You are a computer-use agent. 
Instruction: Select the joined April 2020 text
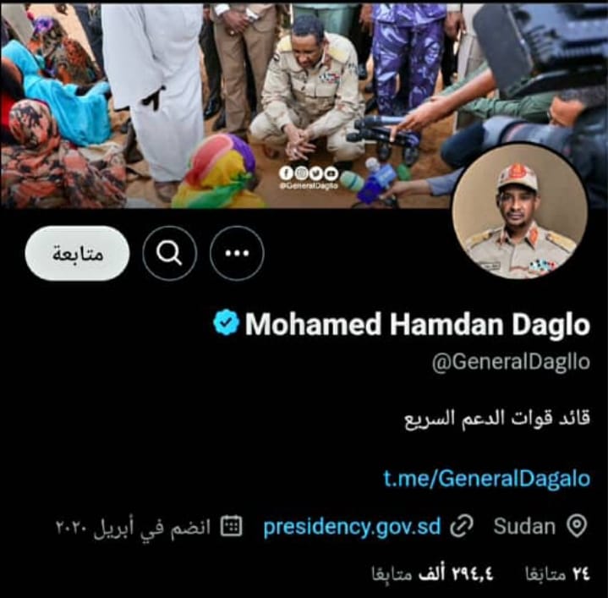click(x=133, y=527)
